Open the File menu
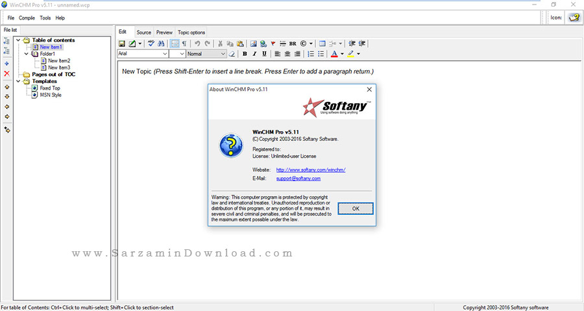Image resolution: width=584 pixels, height=311 pixels. click(x=11, y=18)
